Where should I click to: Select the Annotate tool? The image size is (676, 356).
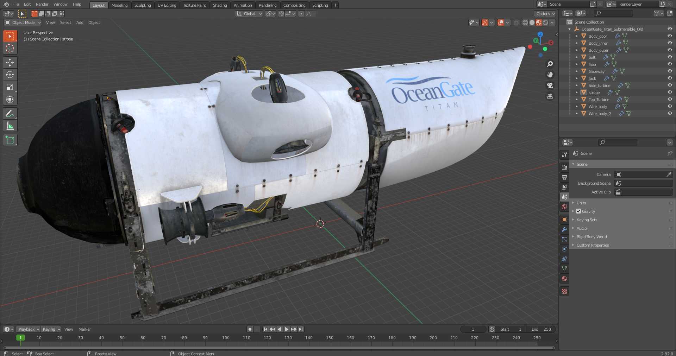(x=10, y=114)
